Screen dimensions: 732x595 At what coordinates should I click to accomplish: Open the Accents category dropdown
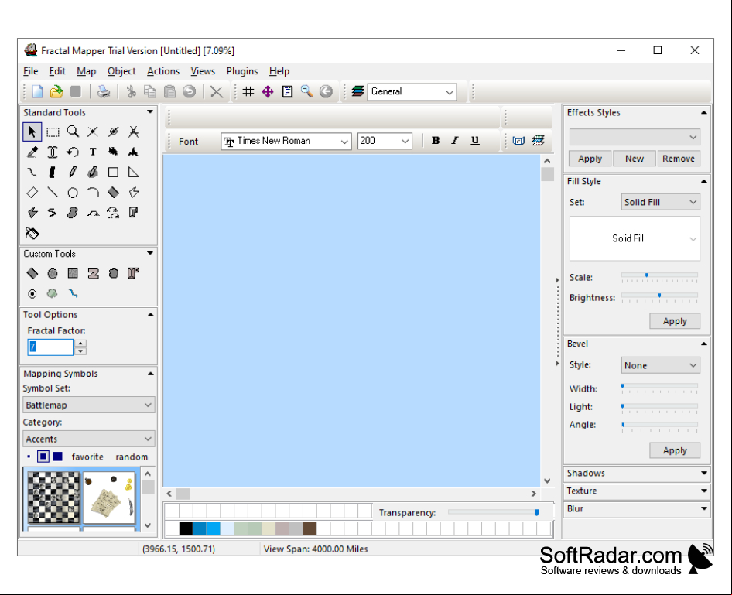point(89,439)
